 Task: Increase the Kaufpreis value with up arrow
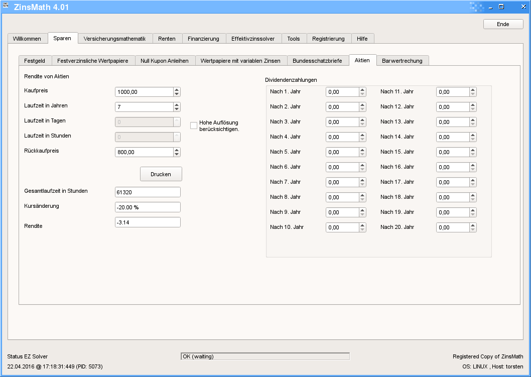(177, 90)
